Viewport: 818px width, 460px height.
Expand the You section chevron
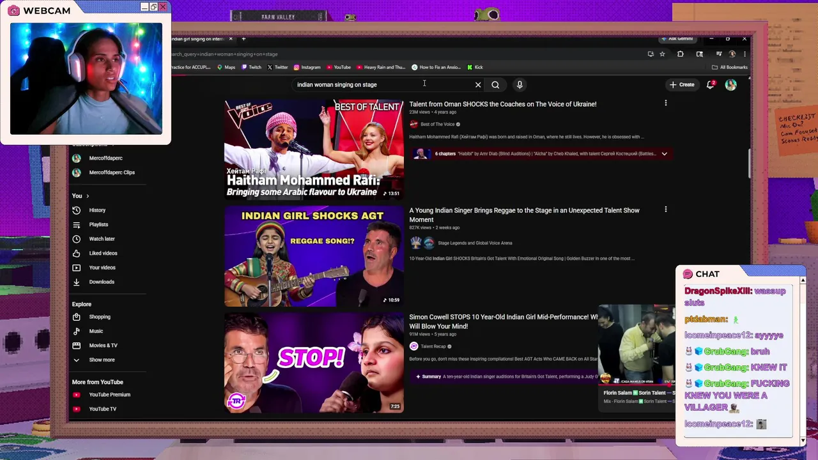click(88, 195)
